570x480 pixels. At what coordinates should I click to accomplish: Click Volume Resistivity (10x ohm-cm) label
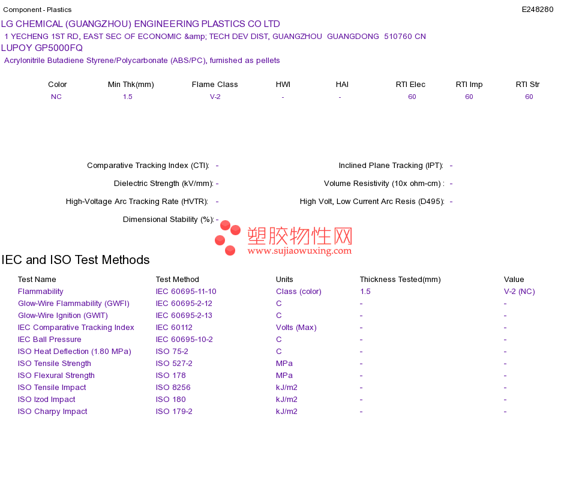tap(384, 183)
